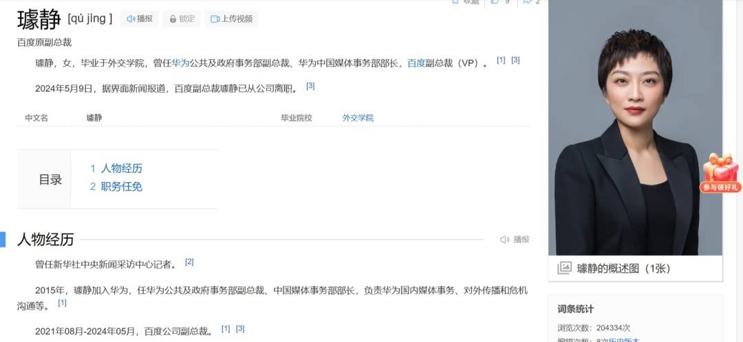Click the 锁定 lock icon button

173,19
